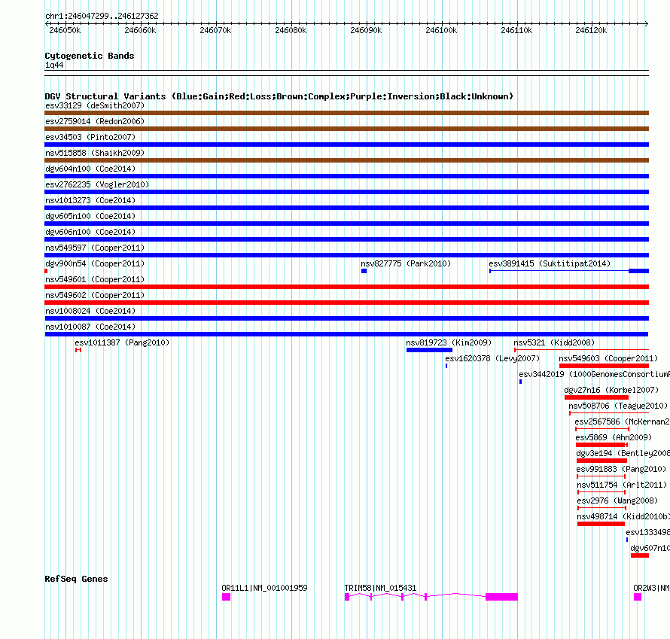Viewport: 670px width, 639px height.
Task: Open dgv606n100 (Coe2014) variant
Action: click(x=90, y=232)
